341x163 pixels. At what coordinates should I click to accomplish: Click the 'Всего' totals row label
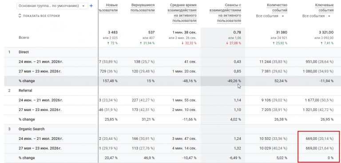tap(24, 37)
